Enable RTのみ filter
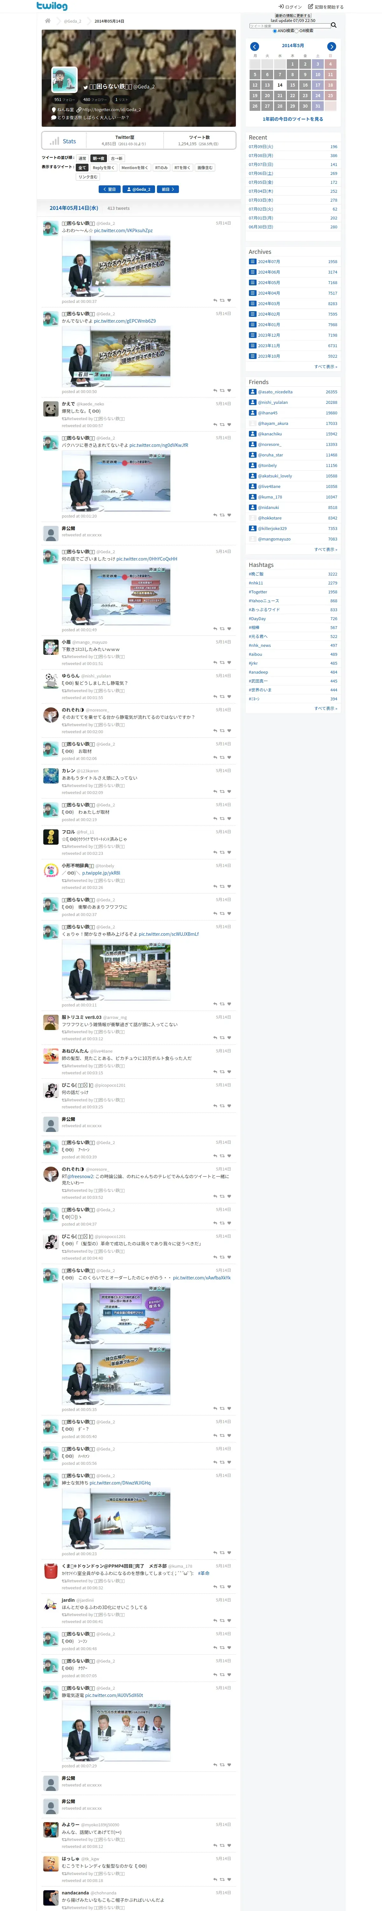The width and height of the screenshot is (382, 1911). [x=161, y=168]
